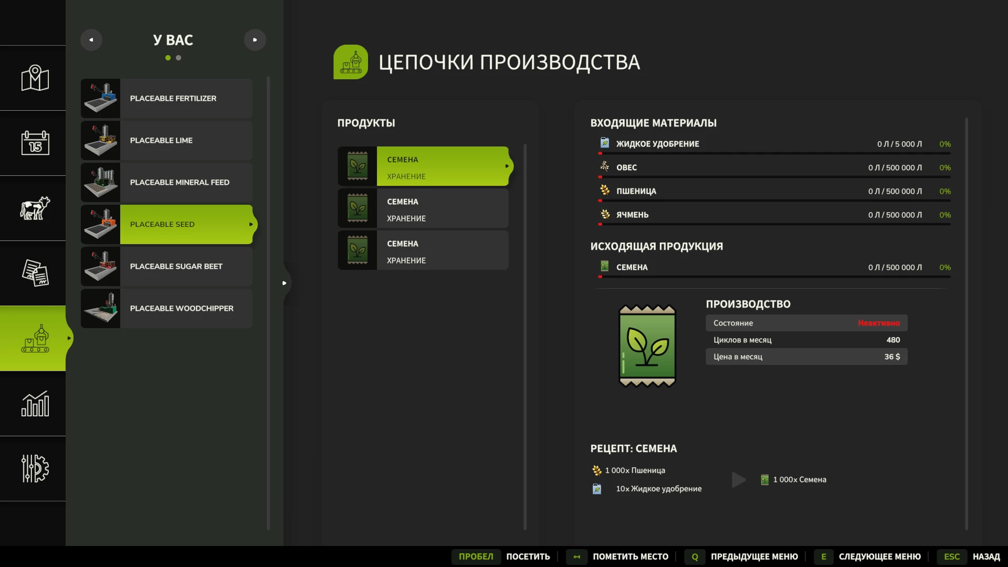Select PLACEABLE LIME in the list
This screenshot has width=1008, height=567.
[x=167, y=141]
